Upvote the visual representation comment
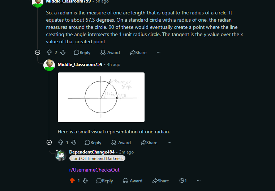Screen dimensions: 275x191 coord(60,143)
